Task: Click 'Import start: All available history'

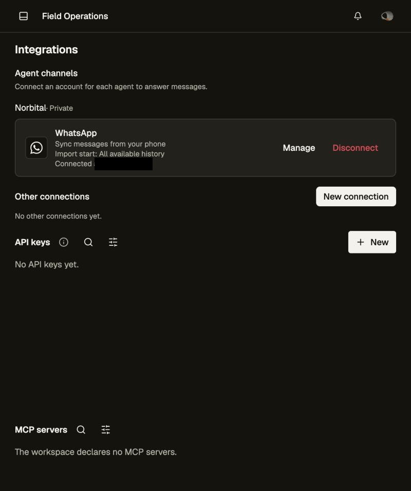Action: (x=110, y=154)
